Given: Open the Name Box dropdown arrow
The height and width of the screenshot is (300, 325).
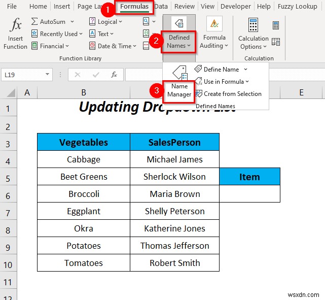Looking at the screenshot, I should point(48,74).
